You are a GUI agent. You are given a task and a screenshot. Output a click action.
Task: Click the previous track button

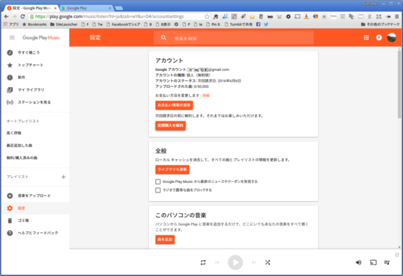point(217,262)
